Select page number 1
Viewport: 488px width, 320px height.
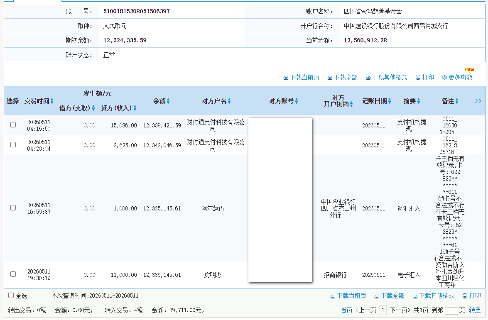pyautogui.click(x=383, y=310)
